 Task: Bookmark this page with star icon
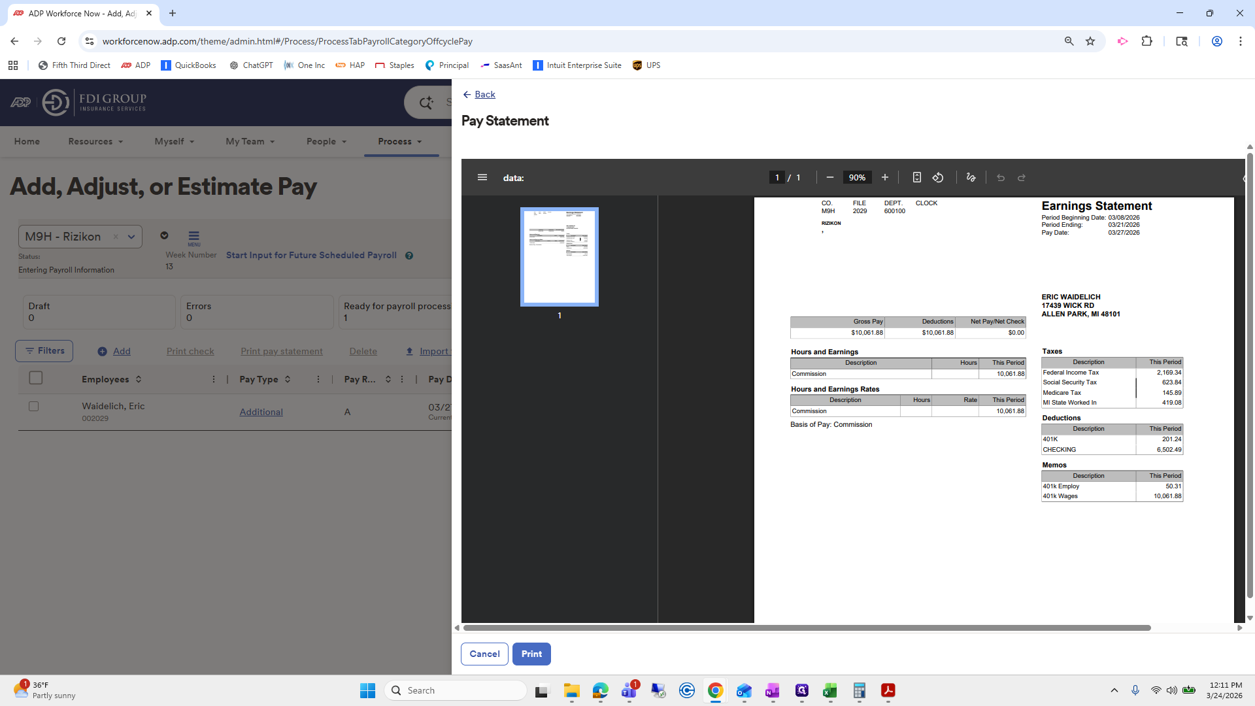click(x=1090, y=41)
